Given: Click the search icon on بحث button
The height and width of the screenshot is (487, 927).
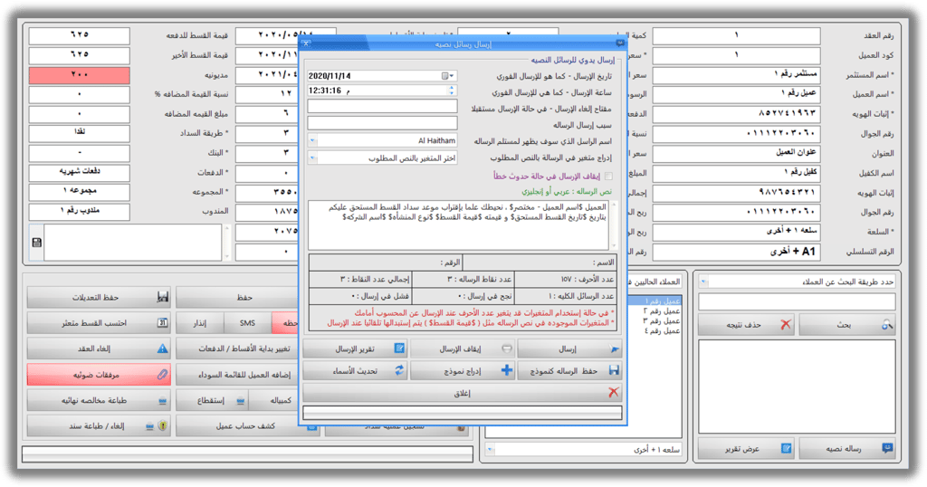Looking at the screenshot, I should pos(887,324).
